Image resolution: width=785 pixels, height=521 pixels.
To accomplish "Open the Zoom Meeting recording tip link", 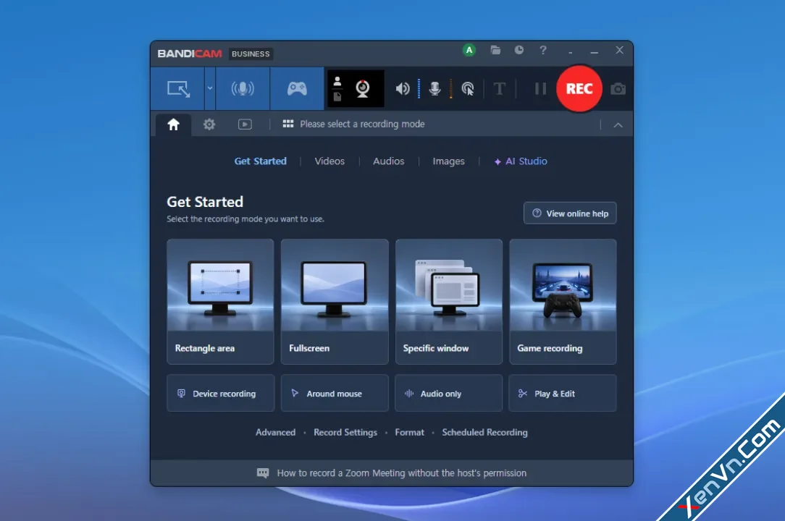I will click(401, 473).
